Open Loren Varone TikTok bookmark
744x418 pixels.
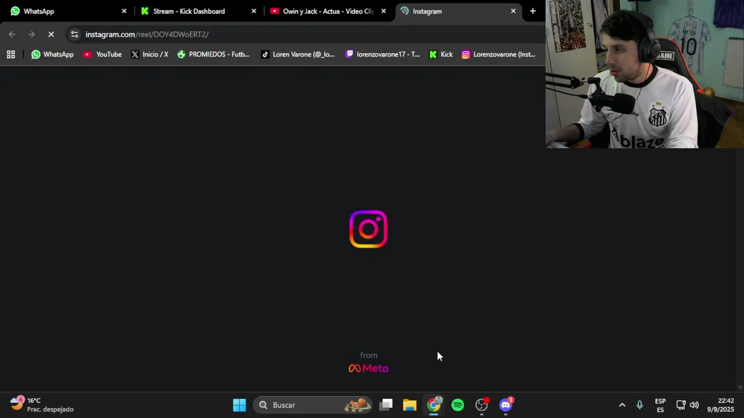298,55
